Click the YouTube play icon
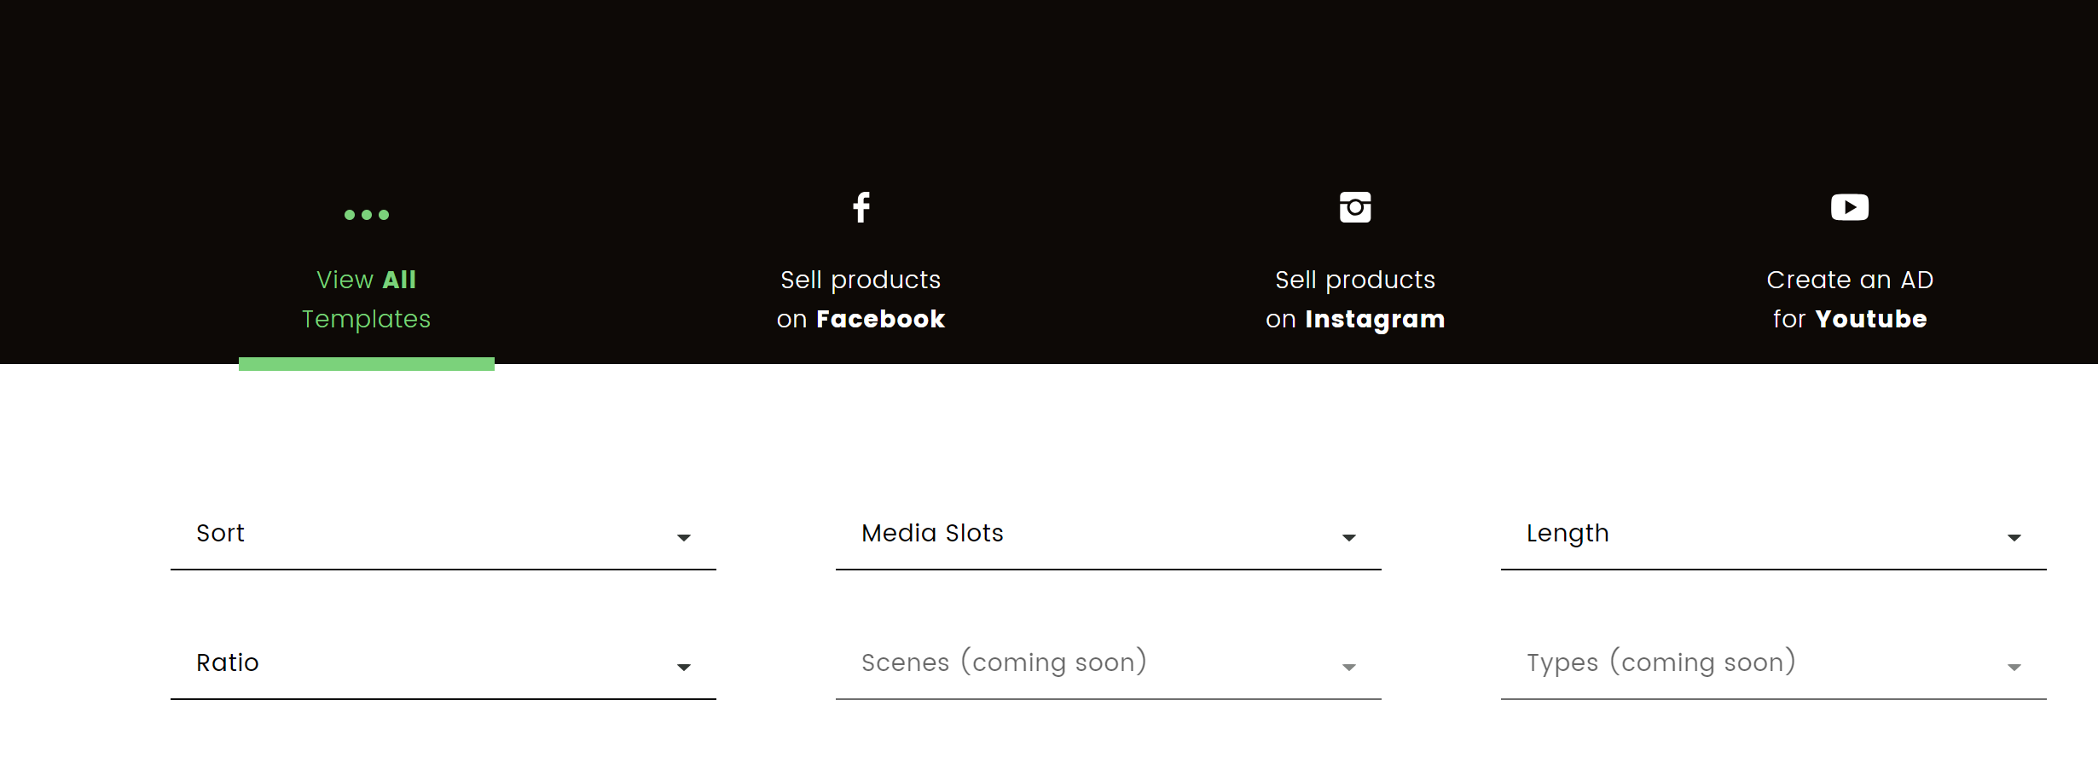The image size is (2098, 781). (x=1850, y=207)
